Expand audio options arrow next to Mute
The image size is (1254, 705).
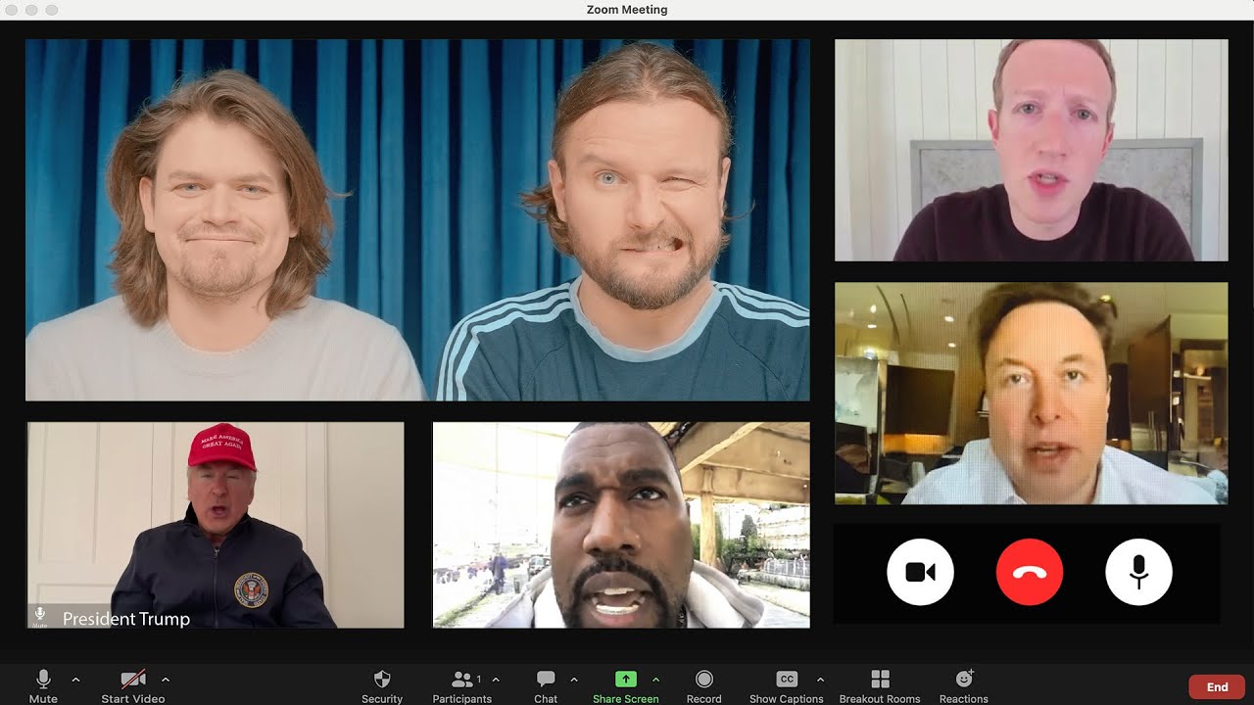76,680
